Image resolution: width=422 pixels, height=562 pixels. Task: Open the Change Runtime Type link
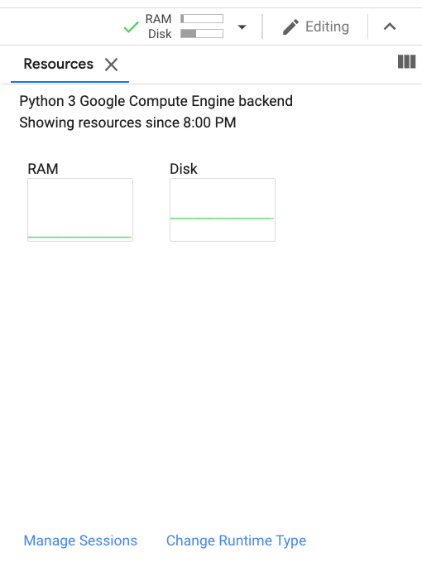coord(236,540)
